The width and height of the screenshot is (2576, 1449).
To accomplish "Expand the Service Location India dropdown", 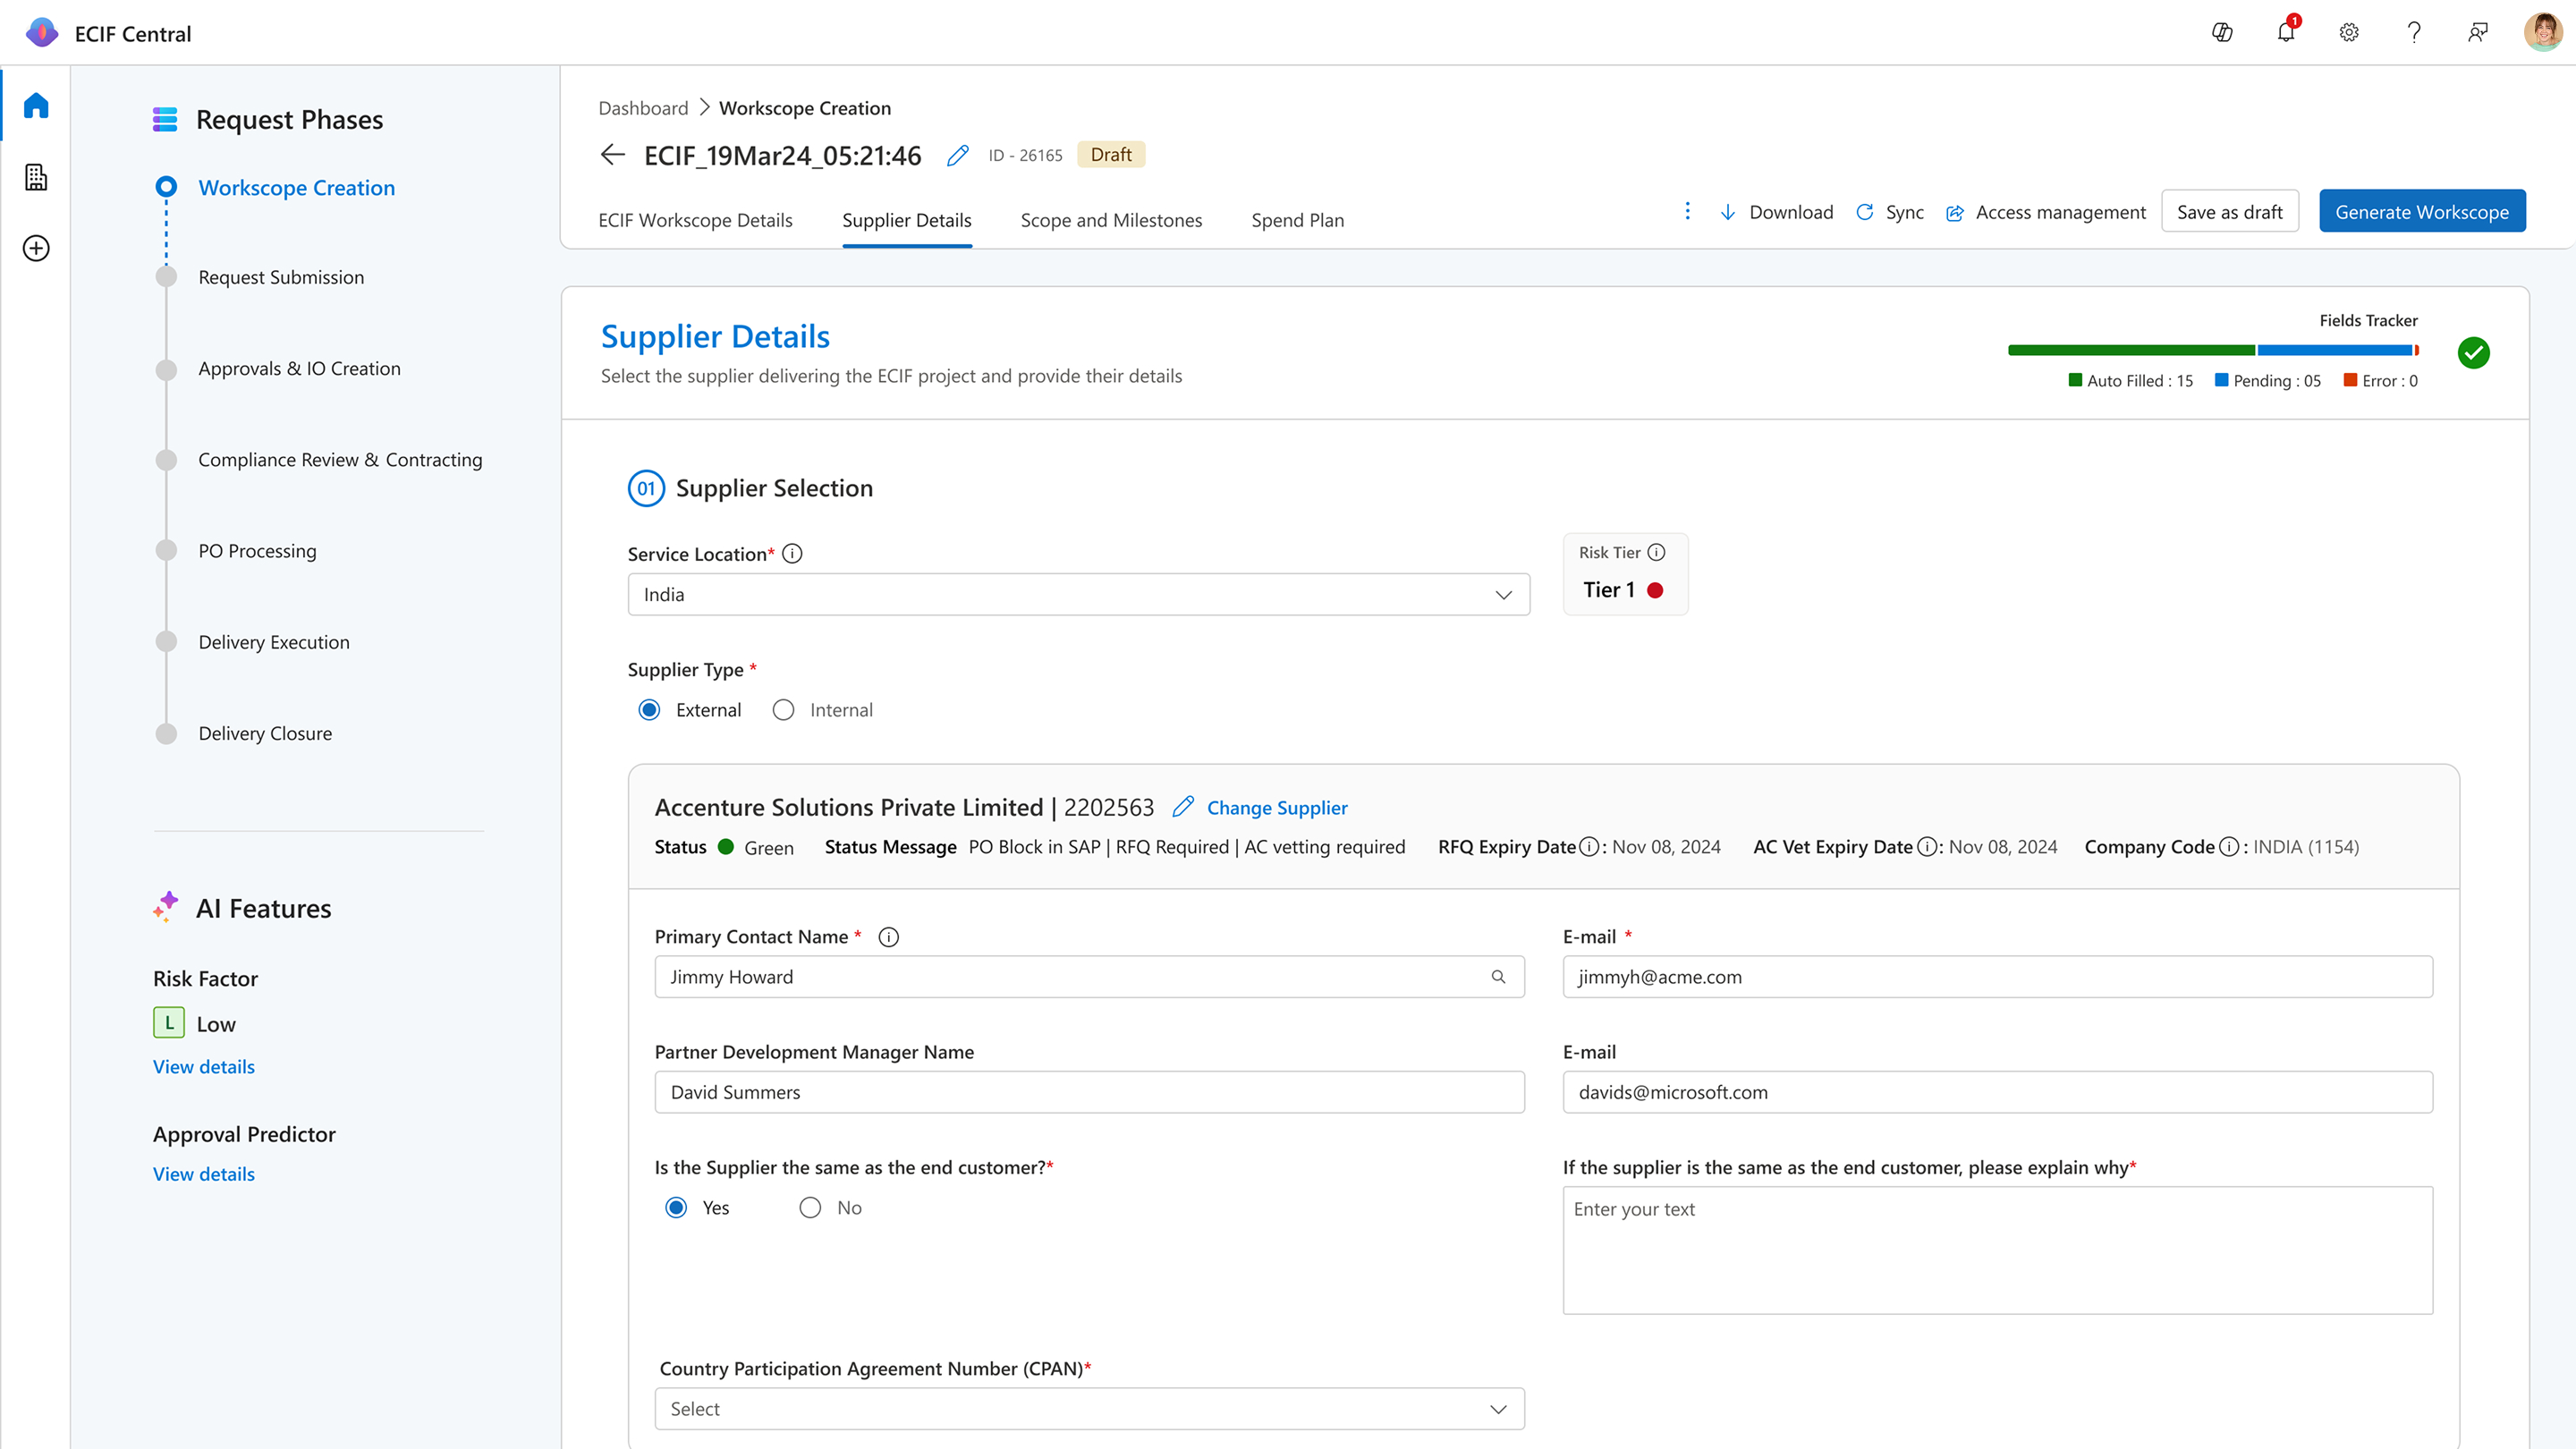I will 1078,595.
